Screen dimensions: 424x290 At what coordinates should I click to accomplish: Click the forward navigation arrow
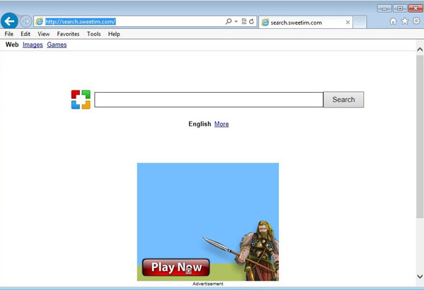pos(26,21)
